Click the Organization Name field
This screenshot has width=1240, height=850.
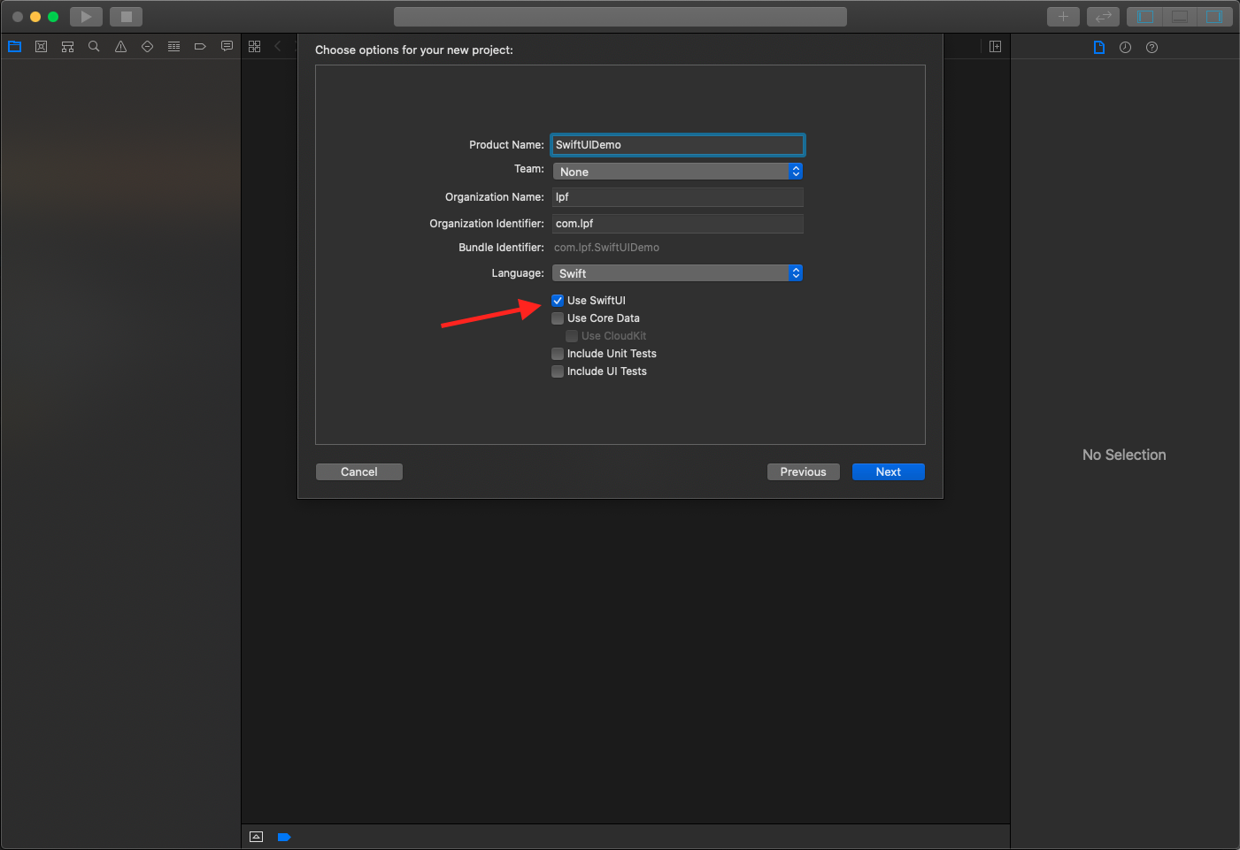(x=678, y=197)
